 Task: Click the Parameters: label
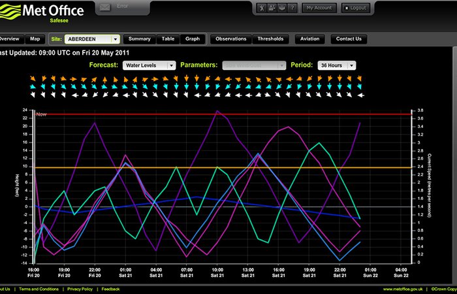tap(198, 65)
